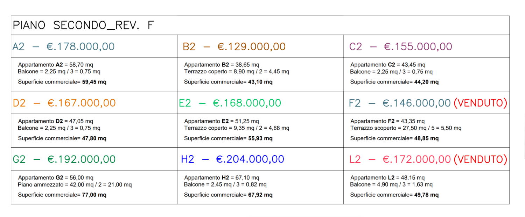
Task: Click the H2 price heading €.204.000,00
Action: [232, 159]
